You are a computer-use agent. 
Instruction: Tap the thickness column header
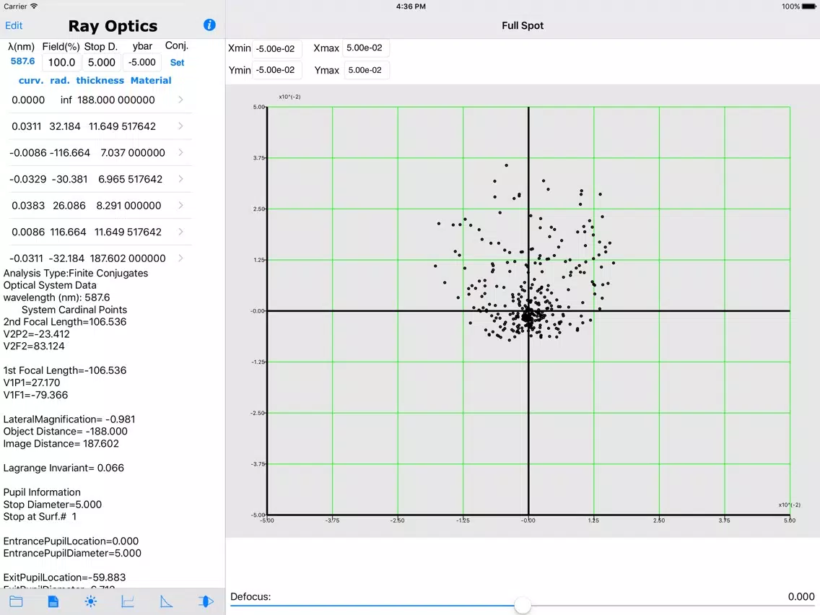click(100, 80)
